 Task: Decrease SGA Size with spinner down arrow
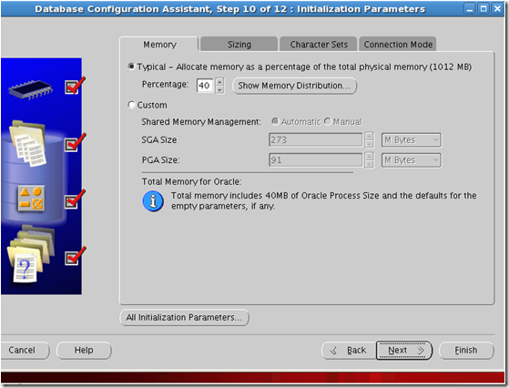coord(369,144)
